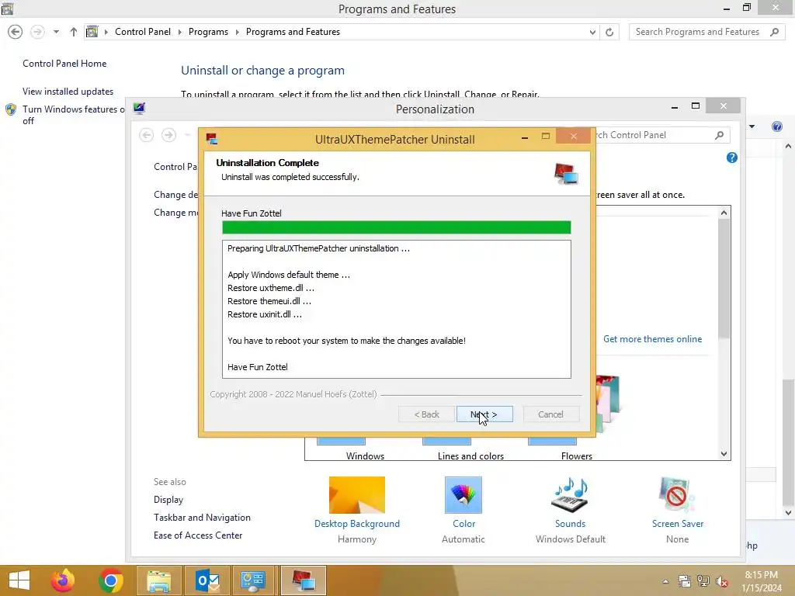Open the Color settings icon
This screenshot has height=596, width=795.
463,495
